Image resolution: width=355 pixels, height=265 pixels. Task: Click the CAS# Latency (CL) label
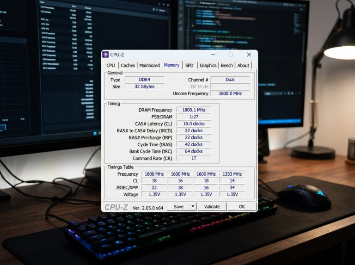154,124
